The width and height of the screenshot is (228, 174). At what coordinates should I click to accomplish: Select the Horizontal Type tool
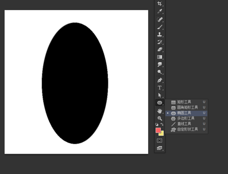160,88
